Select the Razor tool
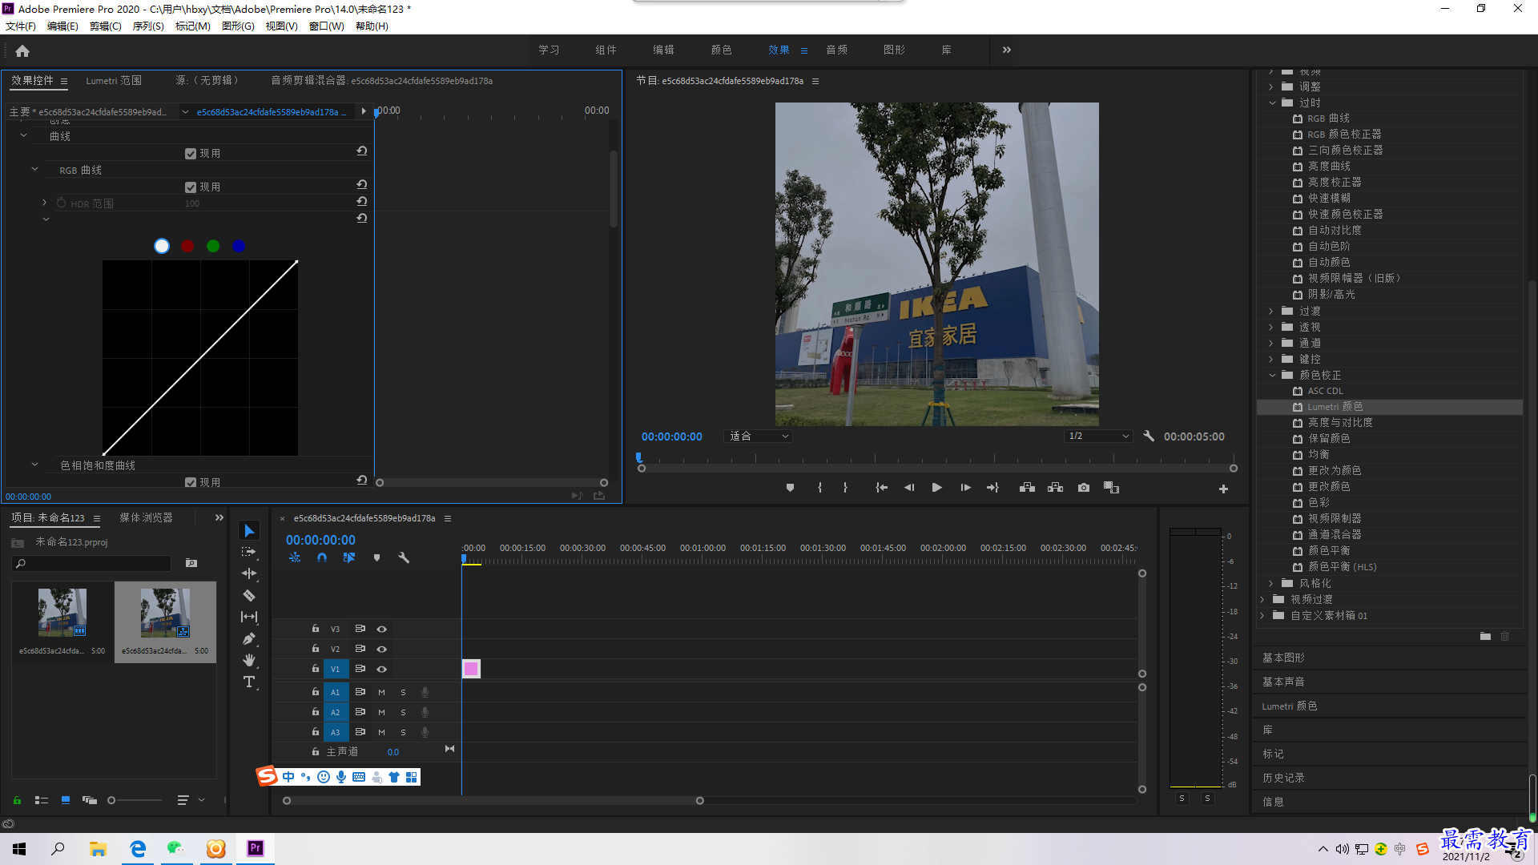 [x=249, y=595]
